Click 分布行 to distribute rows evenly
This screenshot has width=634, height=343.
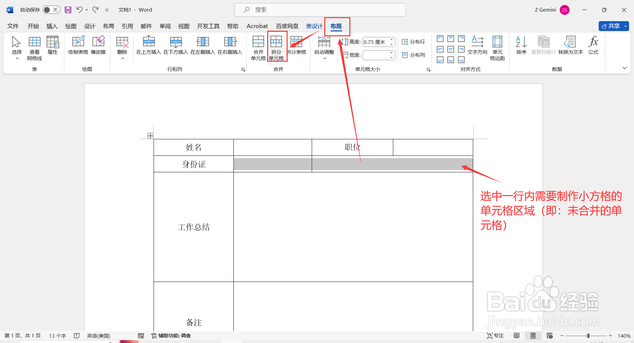click(413, 42)
